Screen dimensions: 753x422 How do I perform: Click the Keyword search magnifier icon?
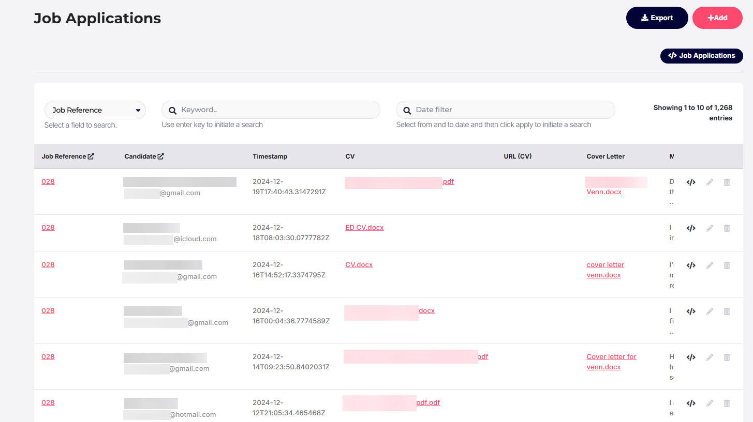click(x=173, y=110)
